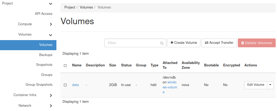Collapse the Volumes sidebar group chevron
The image size is (277, 111).
(51, 35)
